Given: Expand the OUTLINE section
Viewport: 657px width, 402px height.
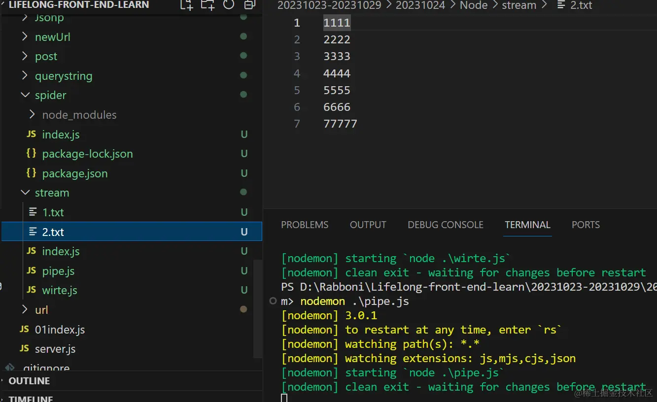Looking at the screenshot, I should 29,381.
